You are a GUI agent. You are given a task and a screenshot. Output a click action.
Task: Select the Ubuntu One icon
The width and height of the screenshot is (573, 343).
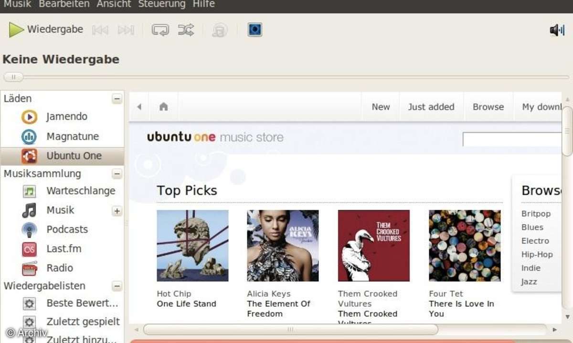click(x=29, y=156)
